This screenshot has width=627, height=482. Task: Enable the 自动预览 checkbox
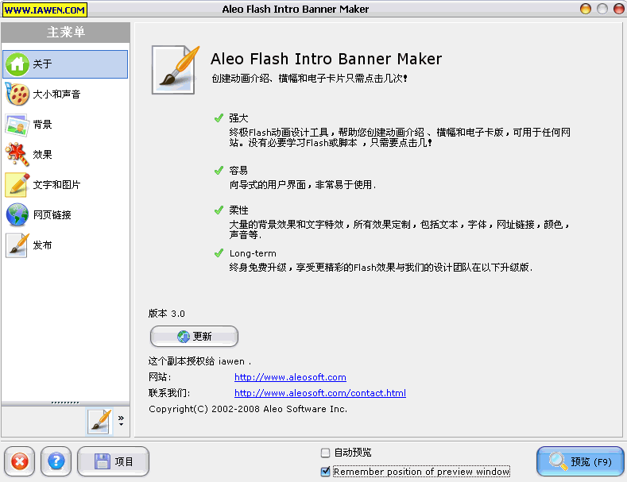(325, 453)
